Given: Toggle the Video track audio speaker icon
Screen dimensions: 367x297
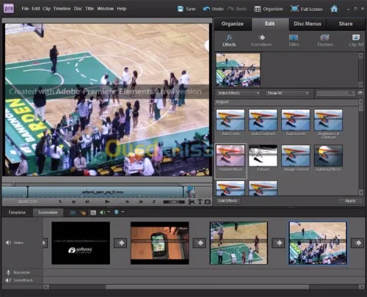Looking at the screenshot, I should click(x=8, y=243).
